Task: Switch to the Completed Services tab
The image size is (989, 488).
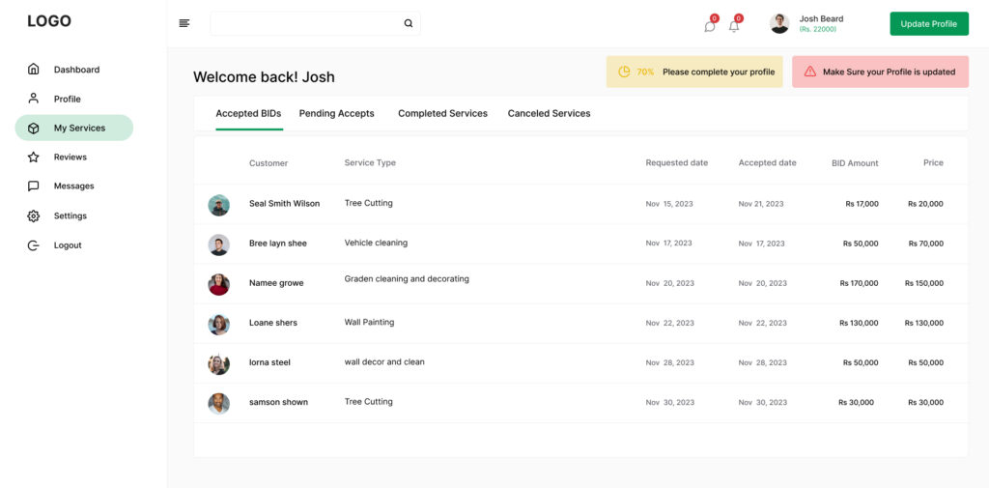Action: coord(442,114)
